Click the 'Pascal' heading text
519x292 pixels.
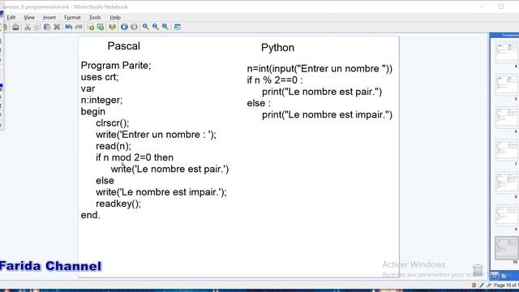(x=123, y=45)
